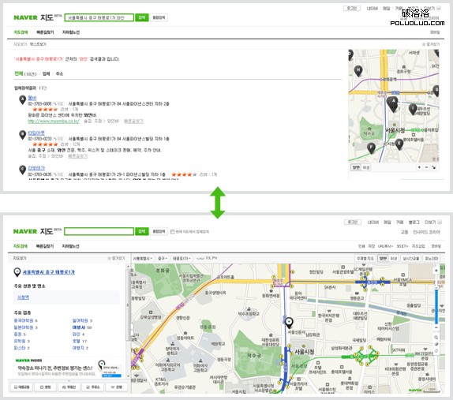Expand the mini map with the corner icon
Viewport: 453px width, 400px height.
(433, 167)
